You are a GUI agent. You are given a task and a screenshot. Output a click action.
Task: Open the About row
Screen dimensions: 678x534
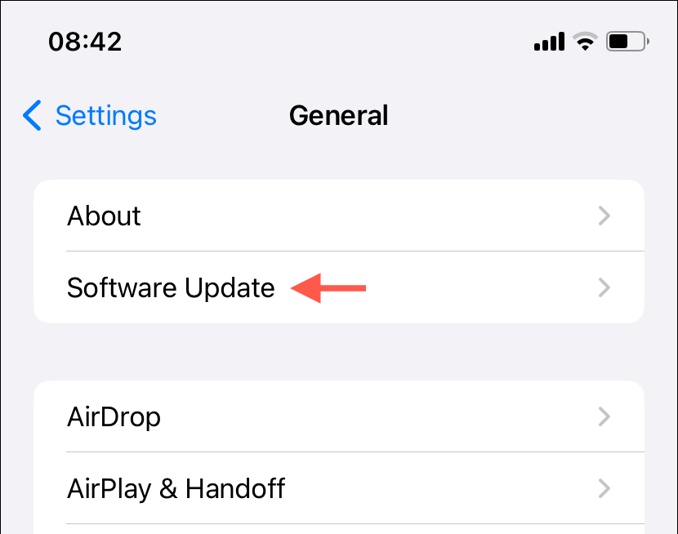click(339, 216)
